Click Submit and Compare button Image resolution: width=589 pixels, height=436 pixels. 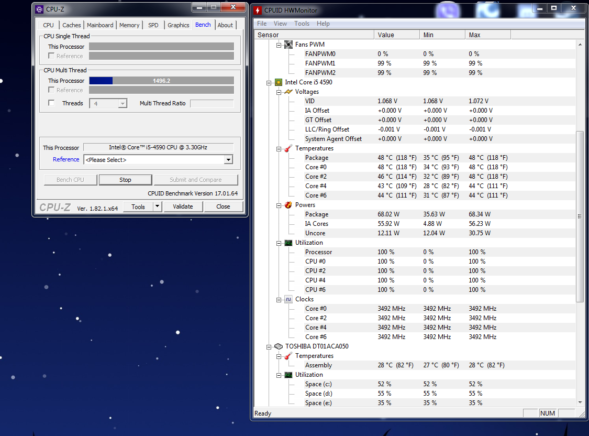196,180
